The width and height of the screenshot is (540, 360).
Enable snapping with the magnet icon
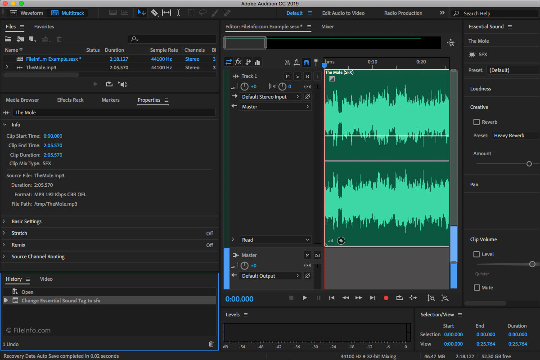[306, 62]
